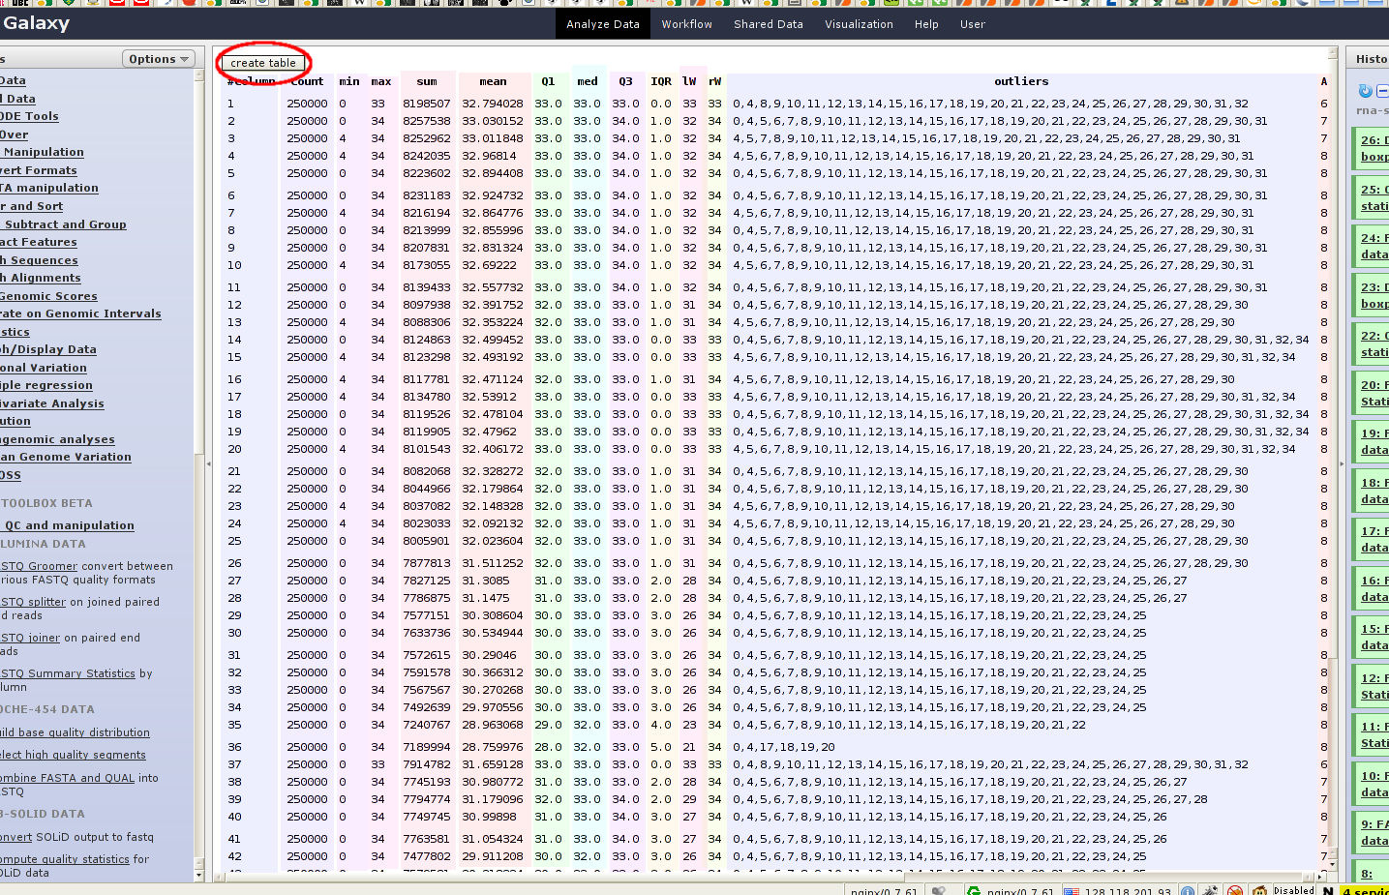
Task: Expand the QC and manipulation section
Action: 69,525
